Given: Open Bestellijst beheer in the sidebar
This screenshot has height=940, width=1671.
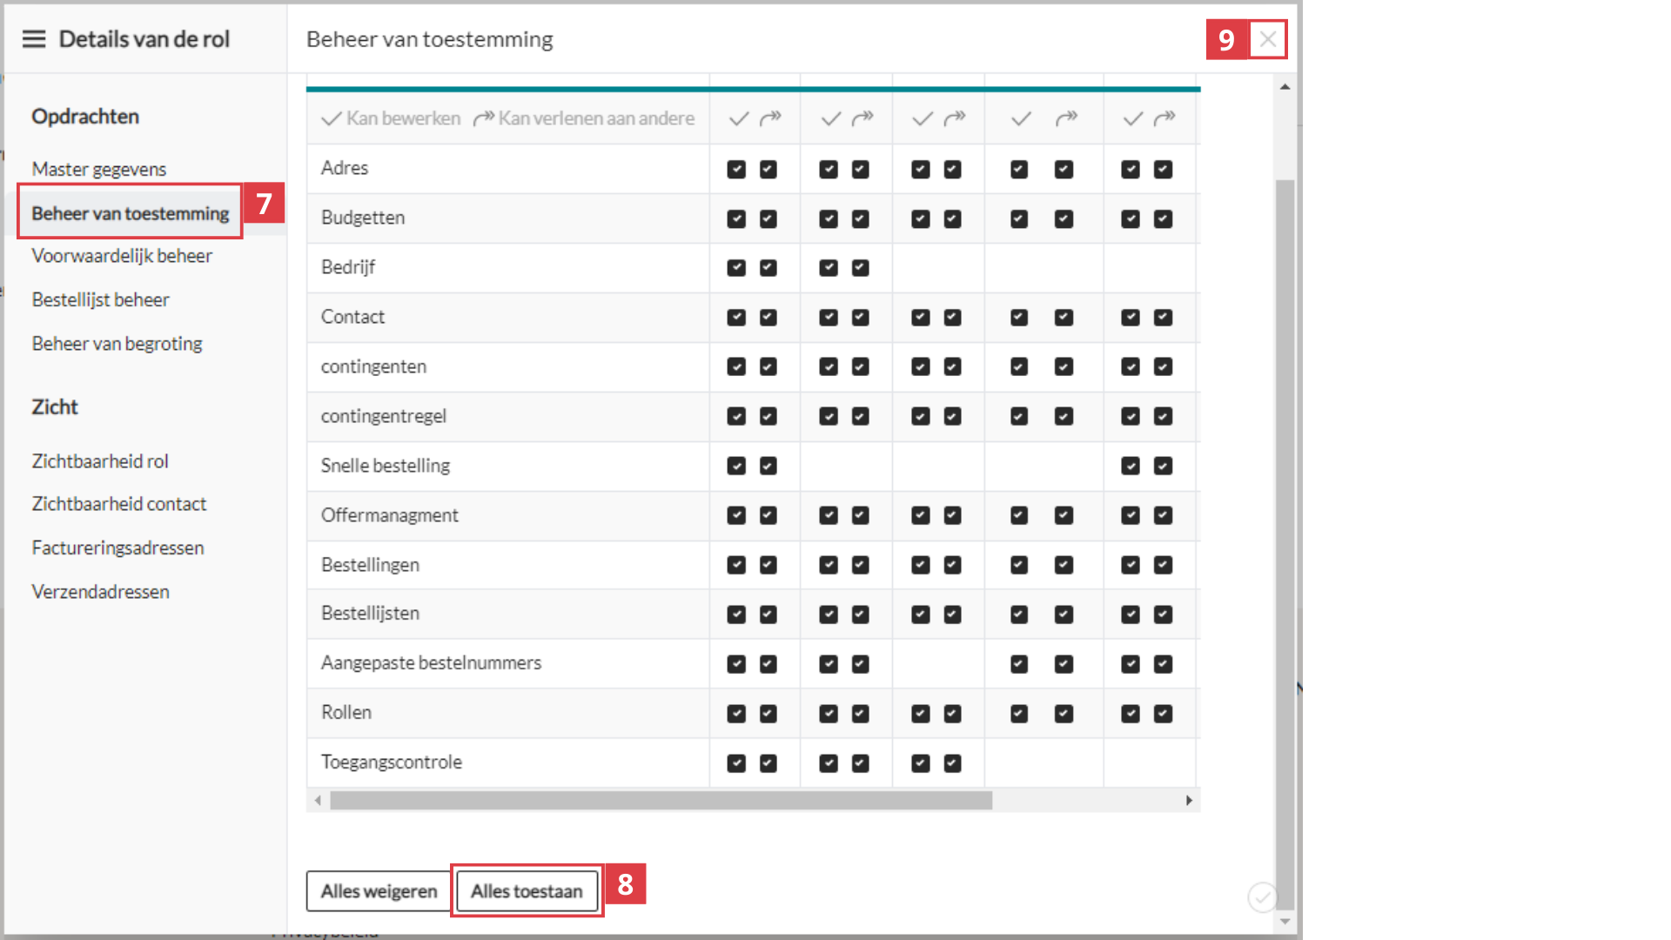Looking at the screenshot, I should pyautogui.click(x=100, y=299).
